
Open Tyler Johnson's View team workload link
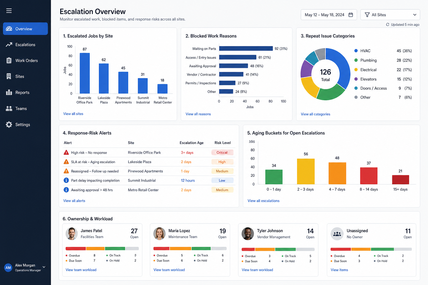(x=257, y=270)
